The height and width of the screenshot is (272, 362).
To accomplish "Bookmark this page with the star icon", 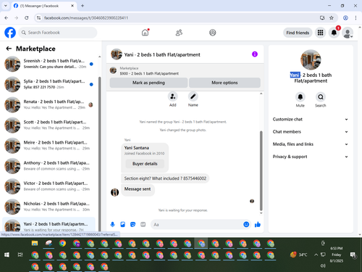I will click(332, 18).
